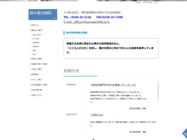Open the 病院のご案内 sidebar menu item

click(x=36, y=30)
